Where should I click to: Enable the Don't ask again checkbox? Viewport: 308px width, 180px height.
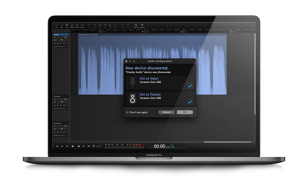[x=127, y=112]
